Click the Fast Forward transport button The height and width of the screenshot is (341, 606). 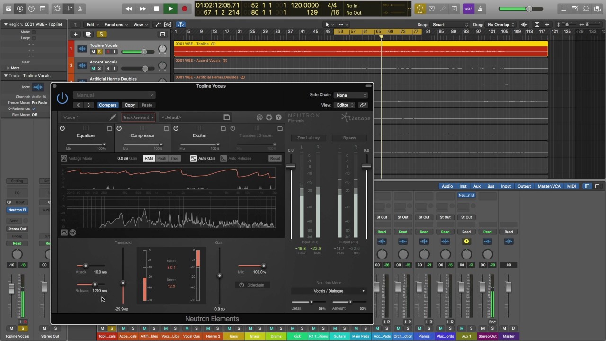coord(143,9)
